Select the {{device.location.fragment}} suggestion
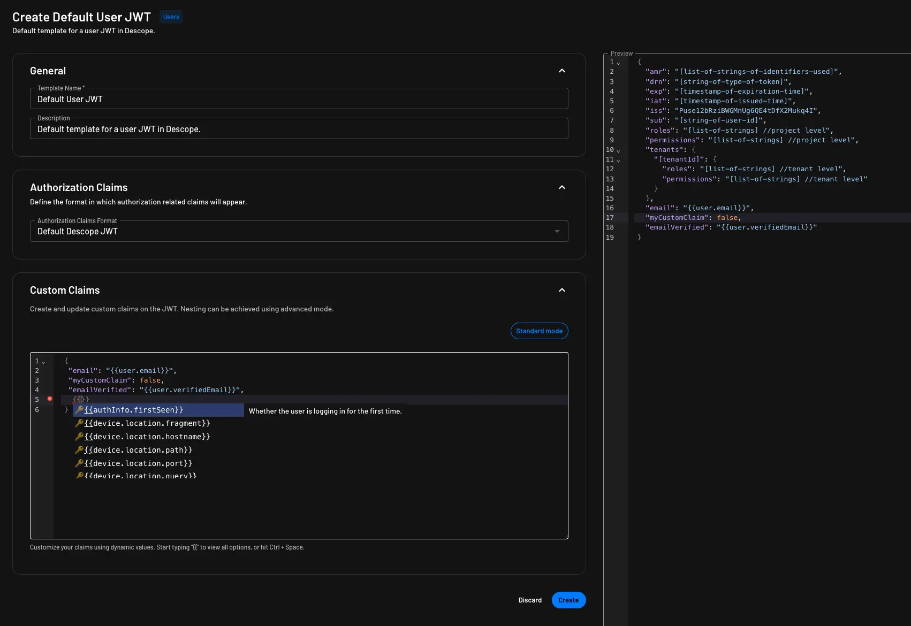911x626 pixels. [x=158, y=423]
